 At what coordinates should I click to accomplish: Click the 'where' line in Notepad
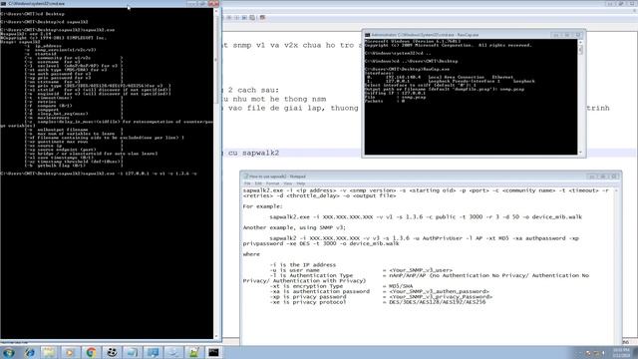point(251,254)
